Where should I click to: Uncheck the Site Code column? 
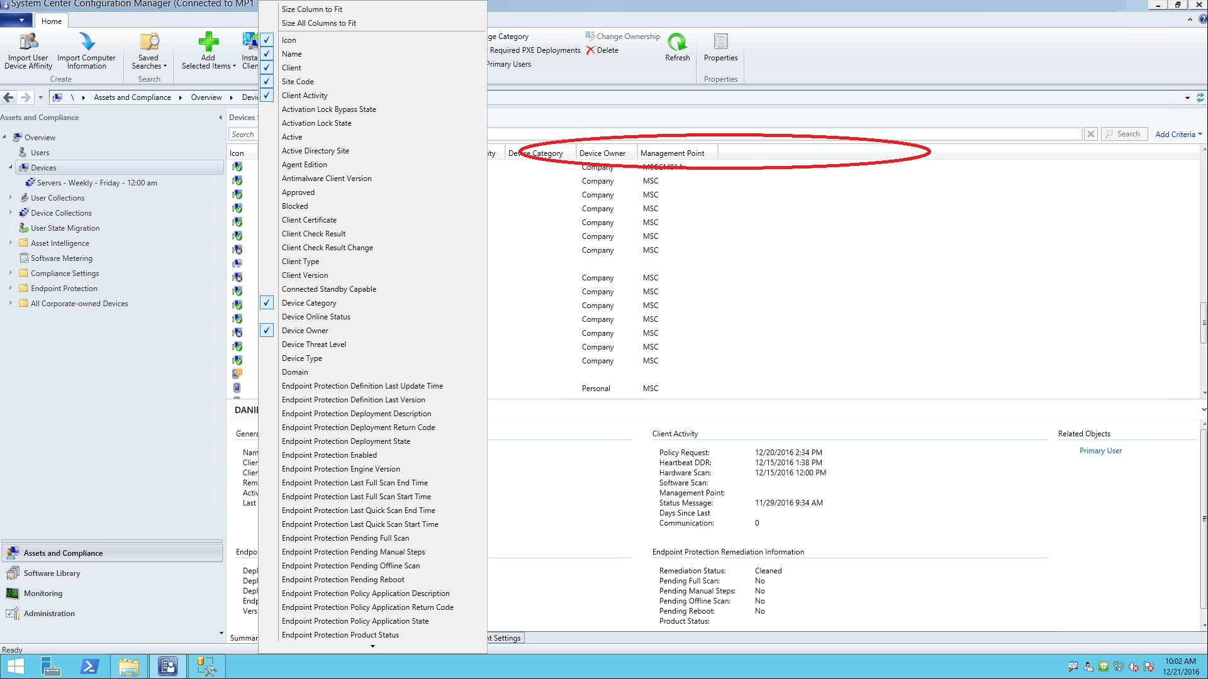(x=267, y=81)
